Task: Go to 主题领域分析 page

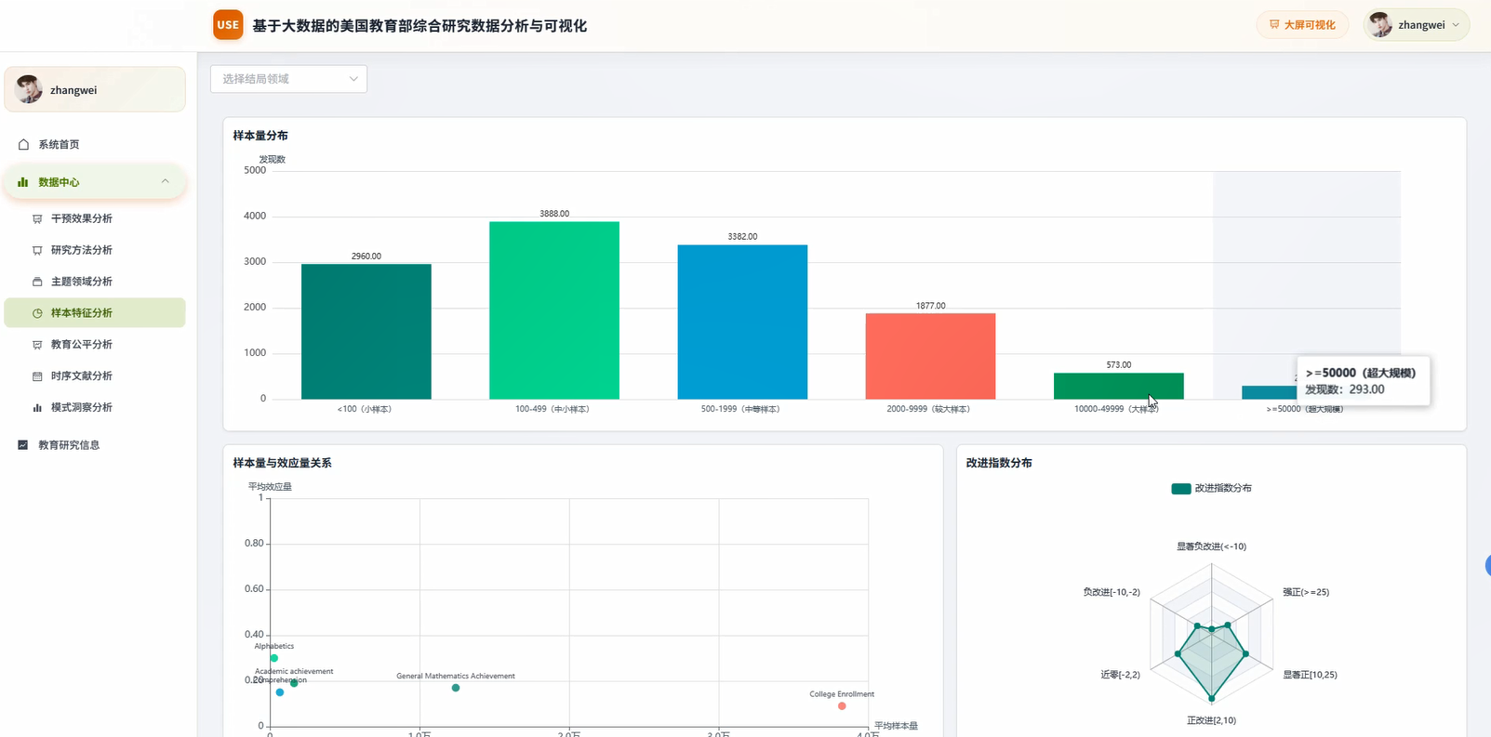Action: (95, 282)
